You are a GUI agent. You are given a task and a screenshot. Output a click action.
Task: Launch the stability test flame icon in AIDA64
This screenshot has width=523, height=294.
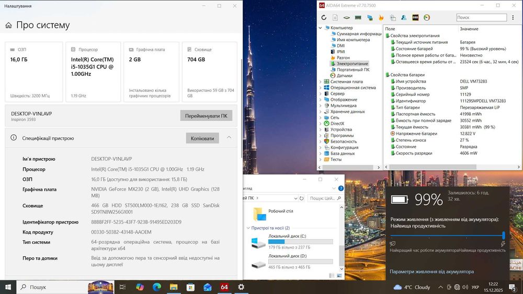click(x=381, y=18)
